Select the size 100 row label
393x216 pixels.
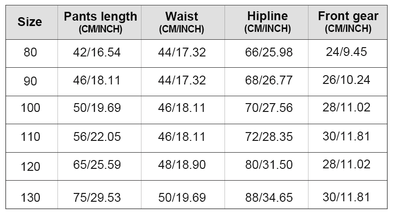[x=30, y=108]
